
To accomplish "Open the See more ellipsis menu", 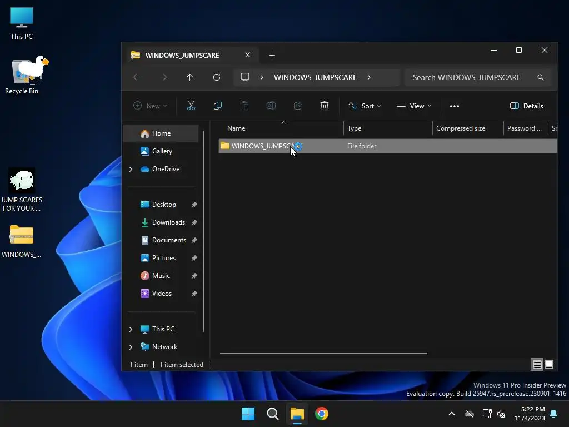I will [455, 106].
